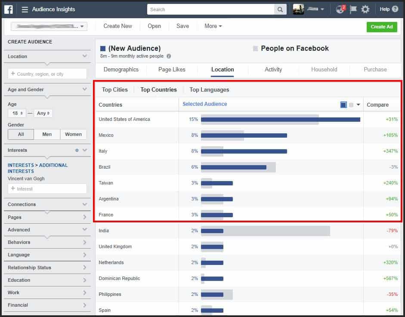Screen dimensions: 405x317
Task: Open the Top Languages view
Action: coord(209,89)
